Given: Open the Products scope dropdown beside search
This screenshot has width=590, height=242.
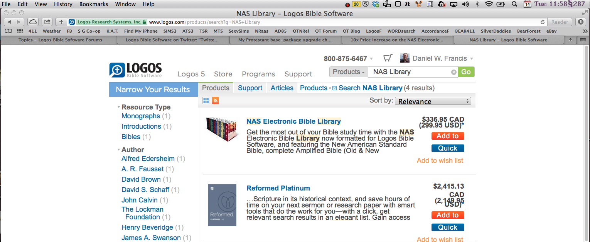Looking at the screenshot, I should (x=349, y=72).
